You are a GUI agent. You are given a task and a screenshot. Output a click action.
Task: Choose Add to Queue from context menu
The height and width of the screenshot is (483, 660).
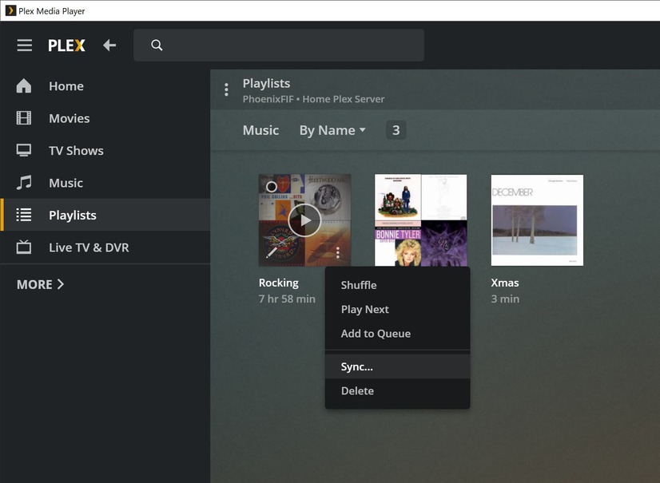coord(397,334)
